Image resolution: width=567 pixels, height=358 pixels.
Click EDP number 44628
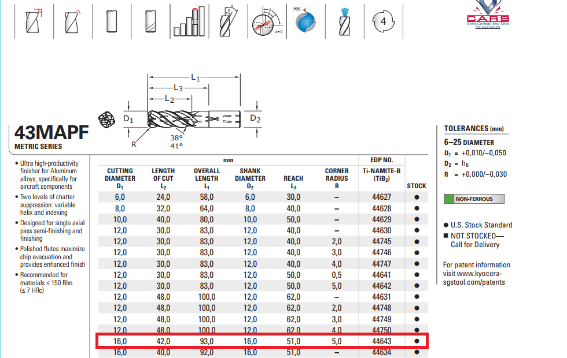(381, 208)
